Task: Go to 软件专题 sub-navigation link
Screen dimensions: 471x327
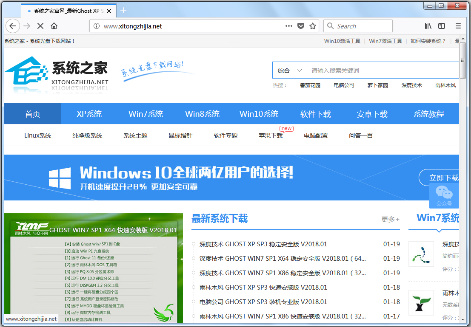Action: 226,135
